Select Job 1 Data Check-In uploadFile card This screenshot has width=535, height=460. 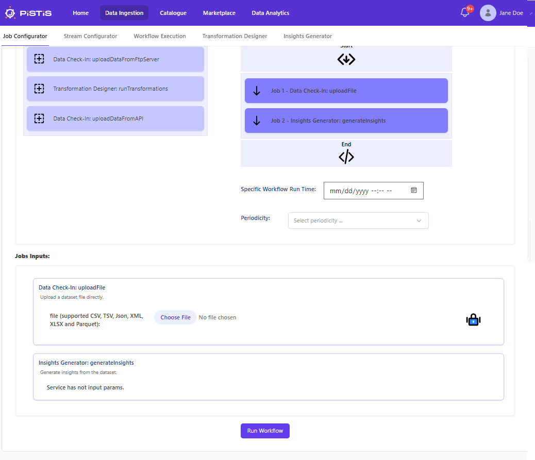pyautogui.click(x=346, y=91)
